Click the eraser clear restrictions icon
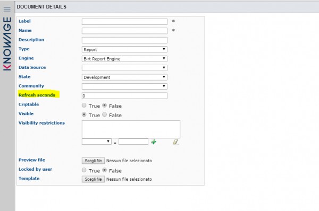The image size is (319, 211). point(175,142)
